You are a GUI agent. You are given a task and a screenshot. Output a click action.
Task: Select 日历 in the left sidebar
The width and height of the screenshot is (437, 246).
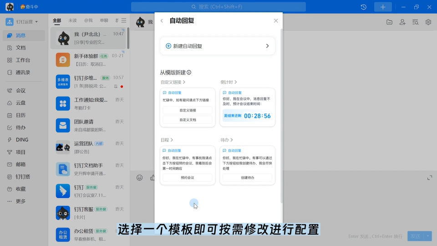tap(21, 115)
